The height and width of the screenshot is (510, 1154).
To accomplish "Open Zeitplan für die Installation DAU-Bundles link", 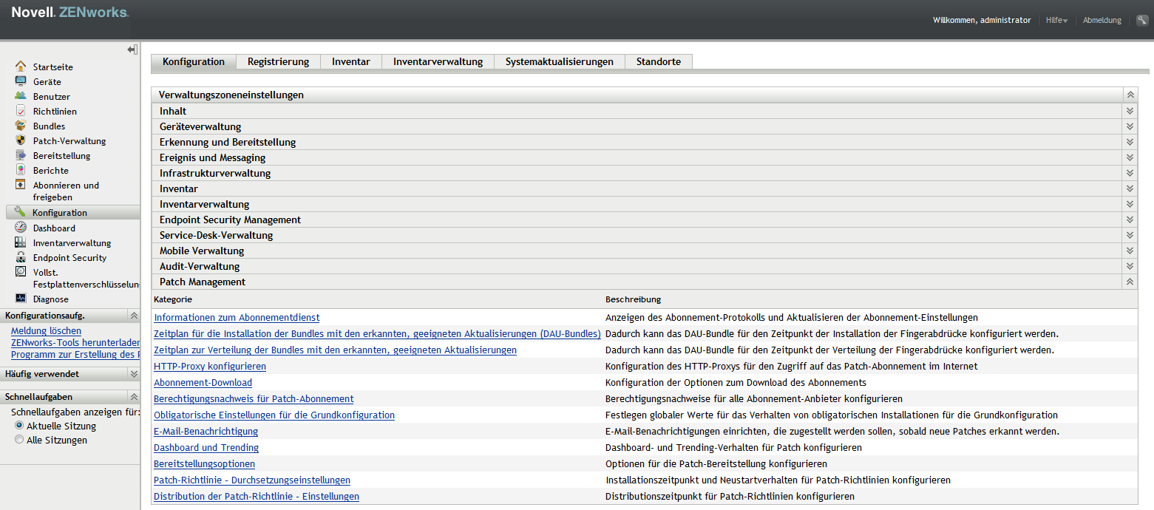I will click(377, 333).
